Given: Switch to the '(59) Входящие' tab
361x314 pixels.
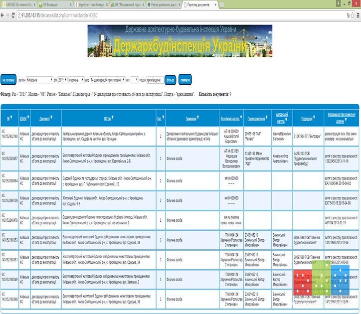Looking at the screenshot, I should tap(55, 4).
